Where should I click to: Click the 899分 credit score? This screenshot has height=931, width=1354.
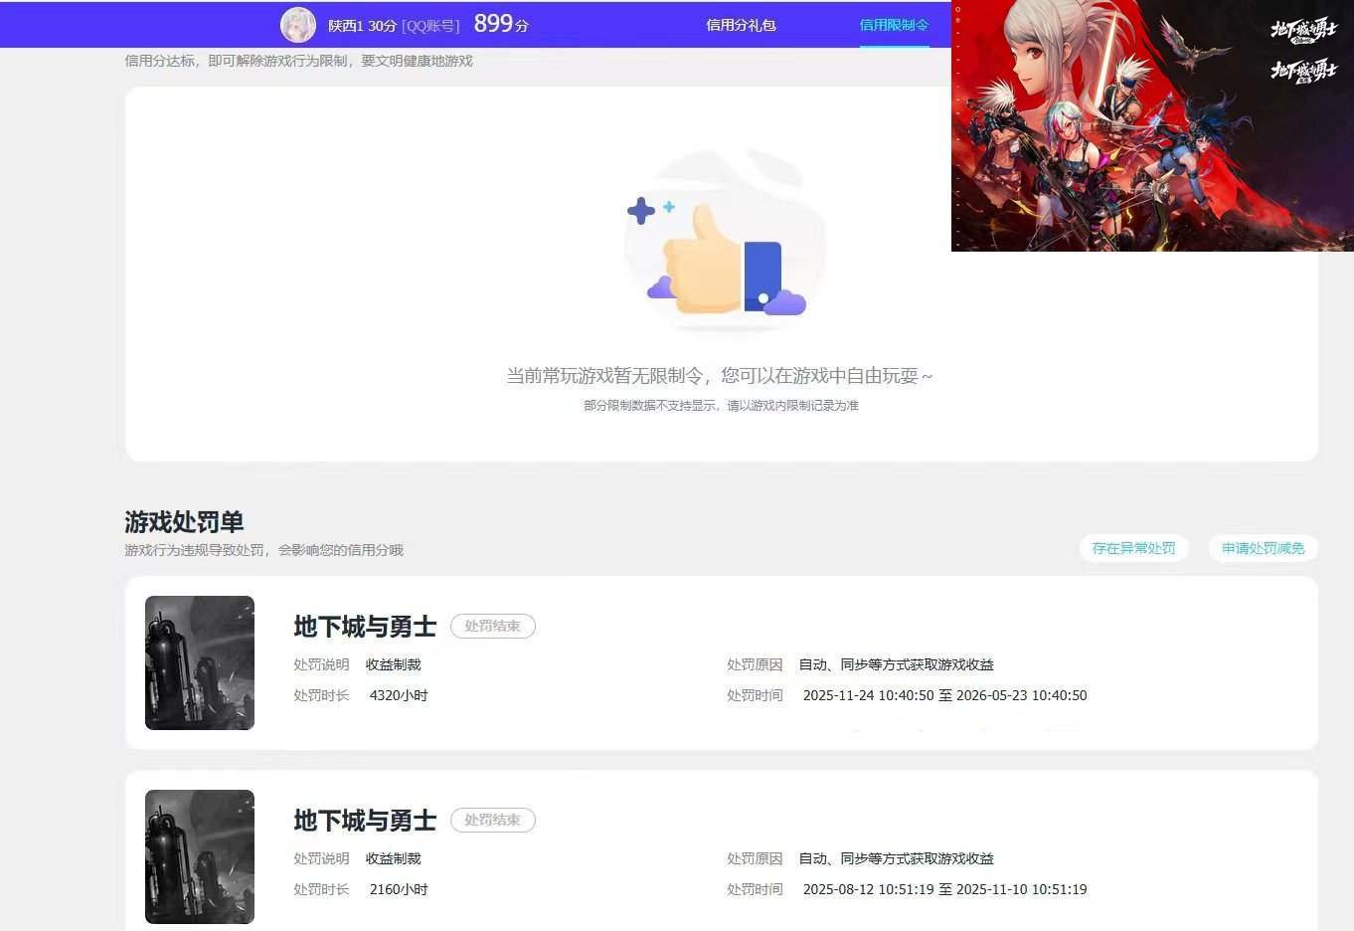pos(501,24)
